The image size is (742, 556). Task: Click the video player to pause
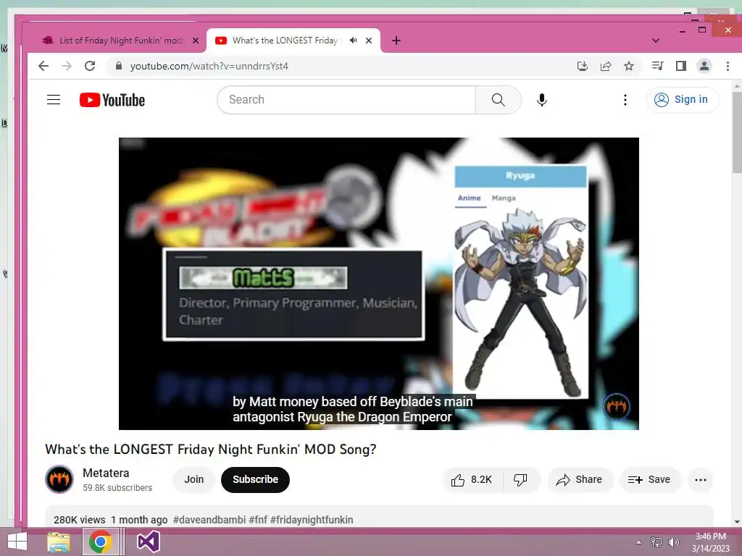coord(378,284)
